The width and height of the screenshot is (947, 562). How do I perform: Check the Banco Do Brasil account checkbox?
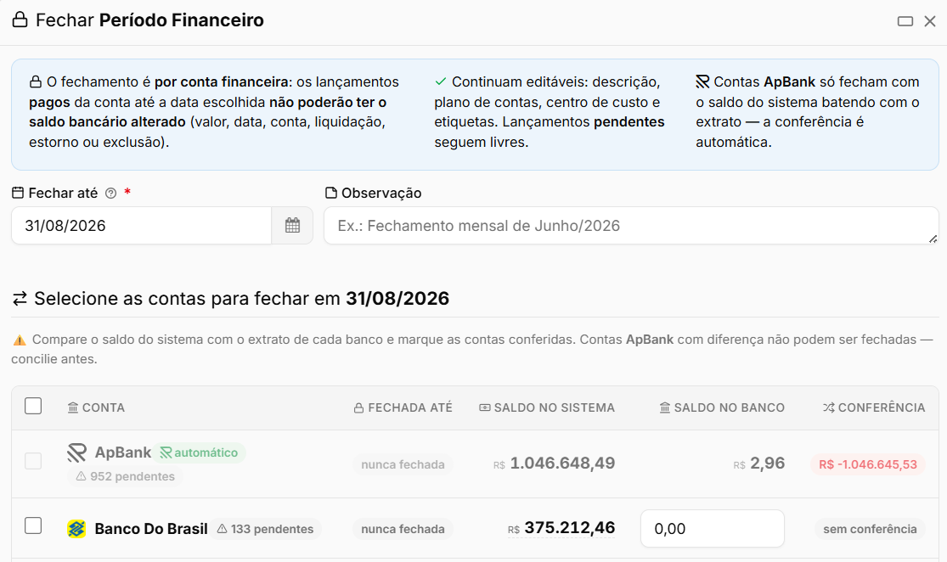coord(33,525)
